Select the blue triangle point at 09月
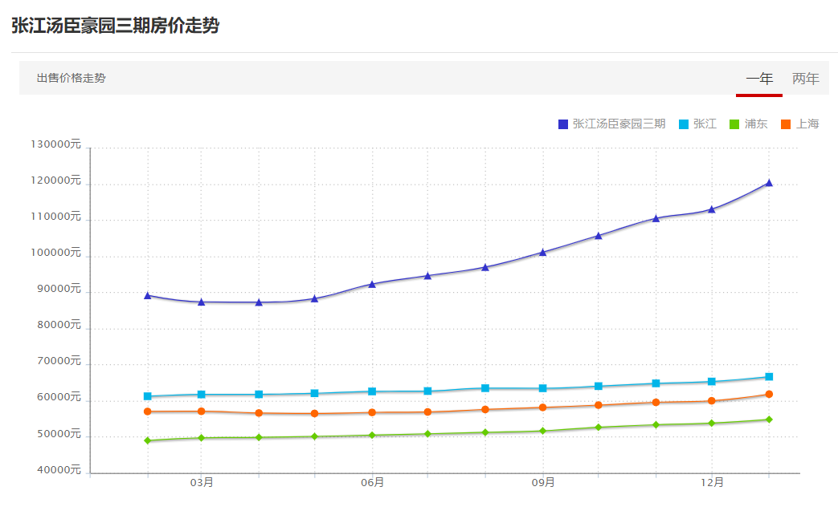Viewport: 838px width, 511px height. coord(542,253)
